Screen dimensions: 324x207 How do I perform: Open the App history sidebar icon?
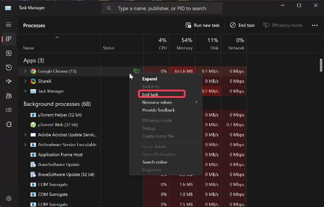click(x=8, y=67)
